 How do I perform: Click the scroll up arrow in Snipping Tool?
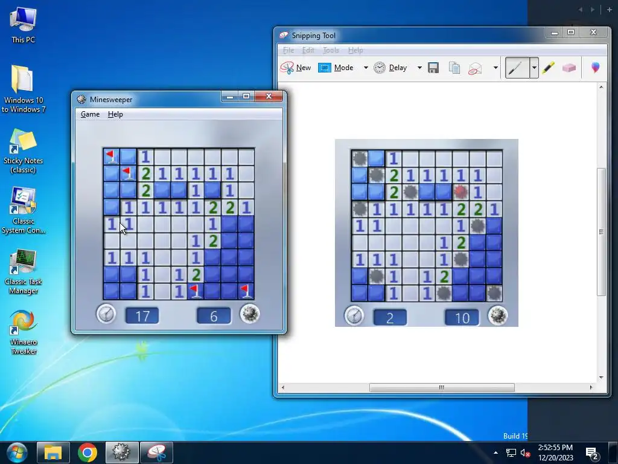point(600,87)
